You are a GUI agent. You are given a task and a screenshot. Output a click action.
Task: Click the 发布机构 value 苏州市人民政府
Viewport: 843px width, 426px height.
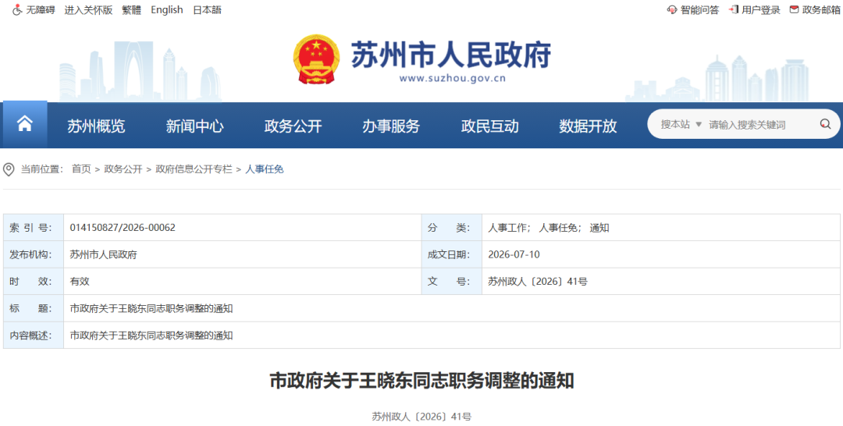(x=103, y=254)
